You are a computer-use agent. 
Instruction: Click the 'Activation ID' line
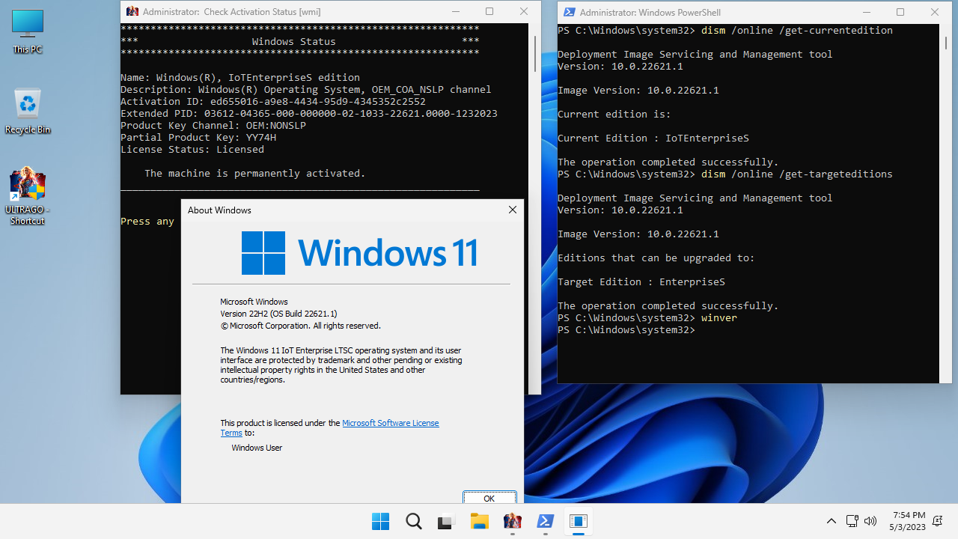coord(273,101)
